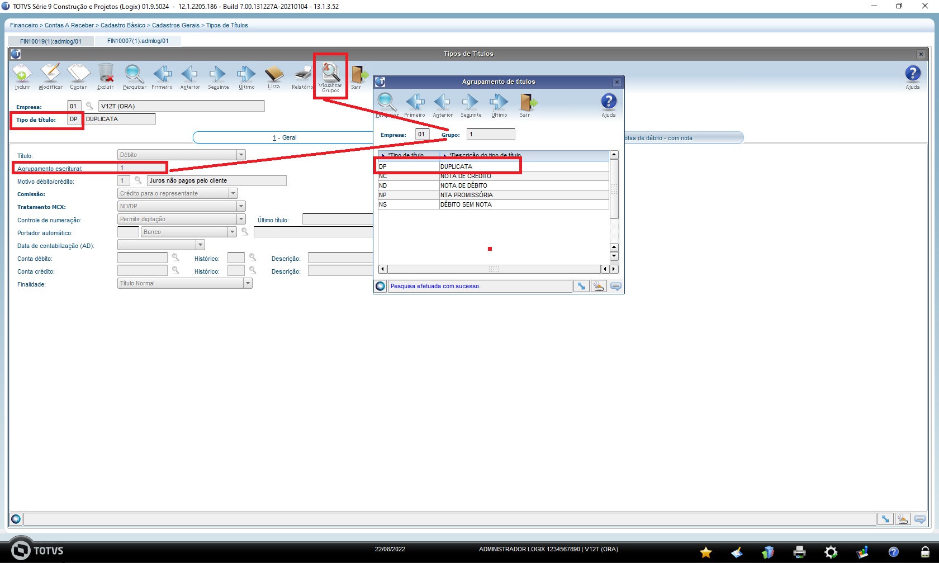
Task: Click Sair in the Tipos de Títulos toolbar
Action: coord(358,77)
